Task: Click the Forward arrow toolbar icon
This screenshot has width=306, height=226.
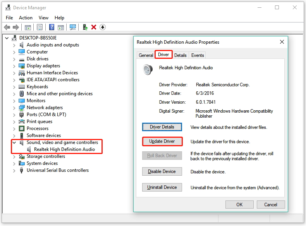Action: tap(15, 27)
